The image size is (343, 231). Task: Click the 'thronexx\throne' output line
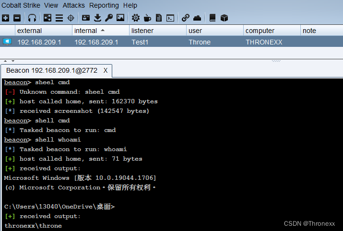[x=33, y=226]
